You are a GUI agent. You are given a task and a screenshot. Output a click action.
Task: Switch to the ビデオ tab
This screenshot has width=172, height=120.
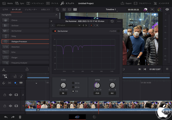coord(5,9)
